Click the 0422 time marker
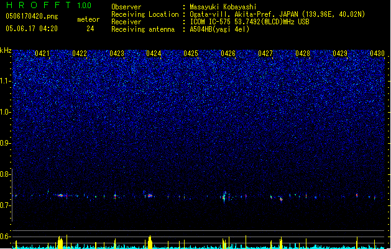This screenshot has width=391, height=249. click(x=80, y=54)
